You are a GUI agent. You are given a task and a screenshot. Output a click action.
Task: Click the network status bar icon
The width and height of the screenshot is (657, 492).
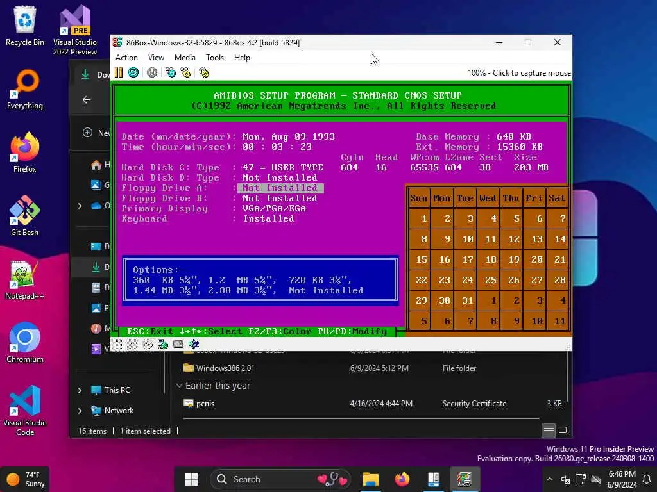point(163,344)
